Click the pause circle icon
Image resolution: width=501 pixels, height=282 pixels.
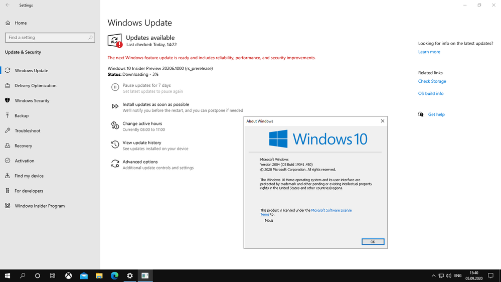115,87
